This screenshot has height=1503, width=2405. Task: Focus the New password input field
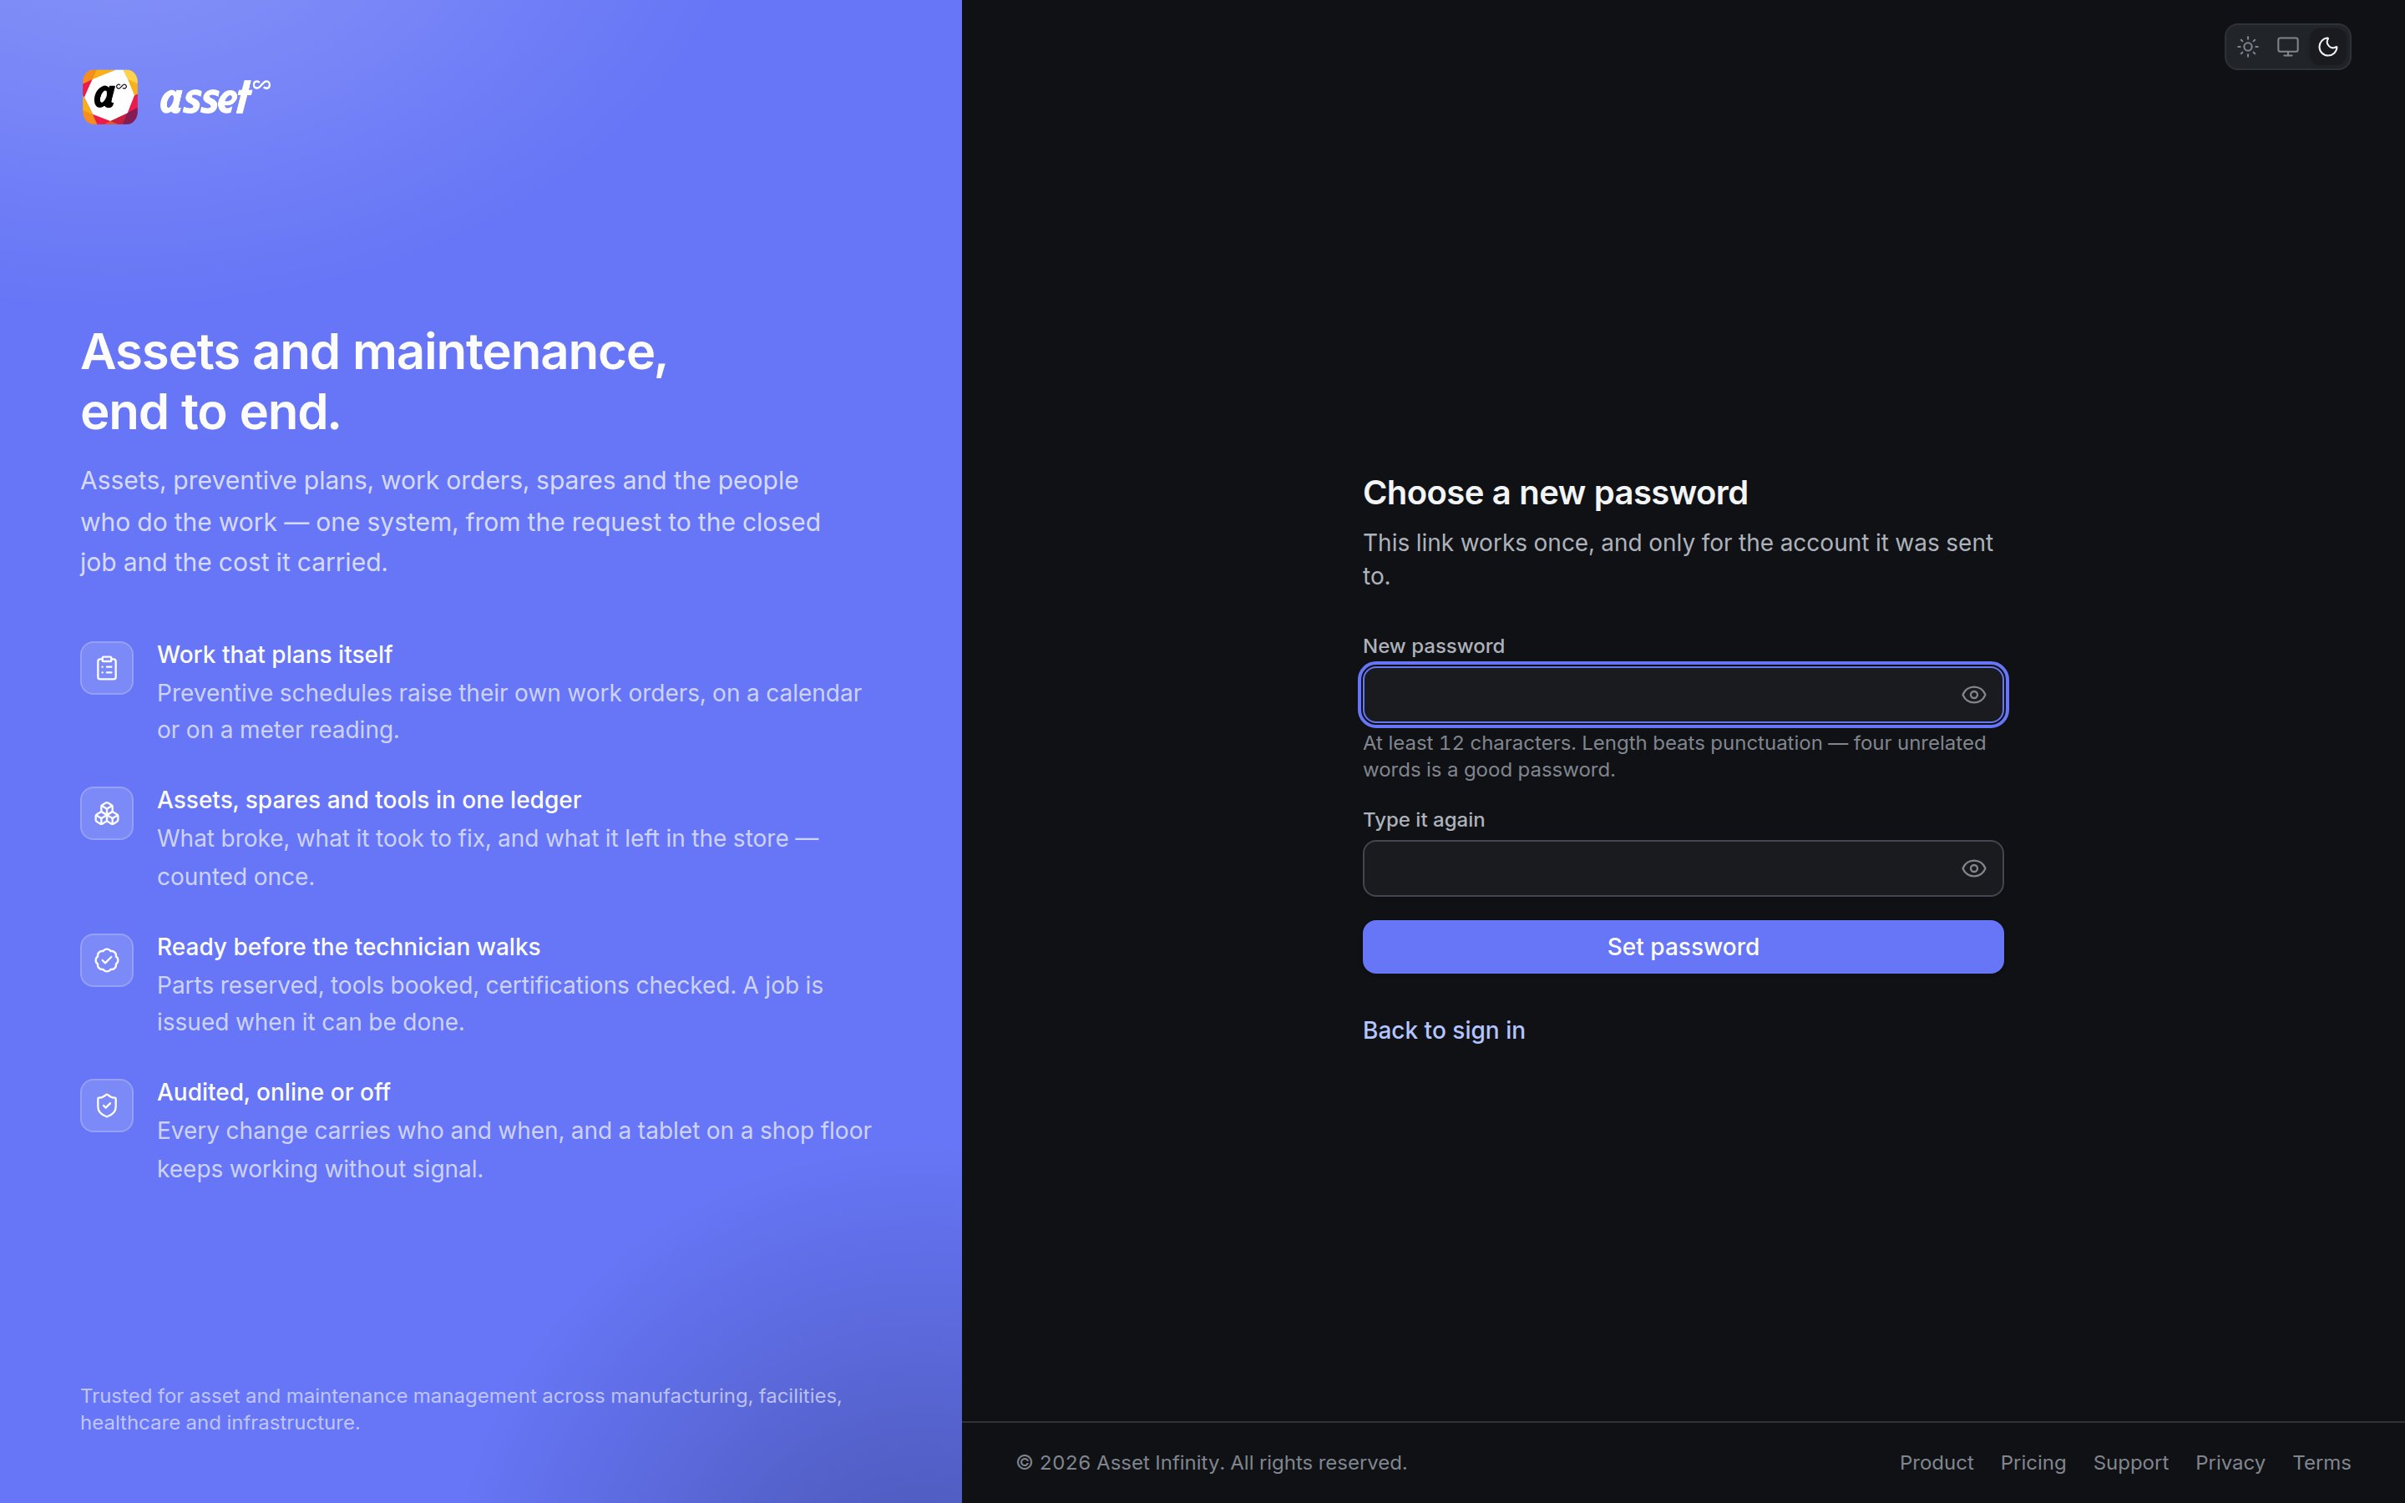(x=1683, y=695)
